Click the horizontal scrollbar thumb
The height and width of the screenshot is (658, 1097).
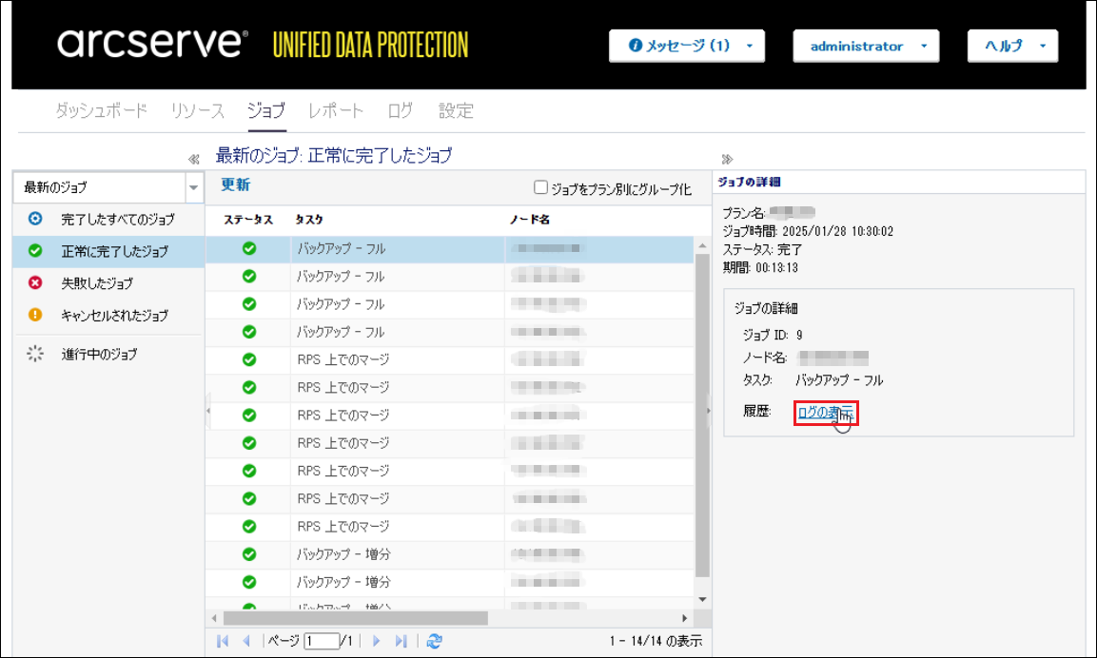point(356,618)
